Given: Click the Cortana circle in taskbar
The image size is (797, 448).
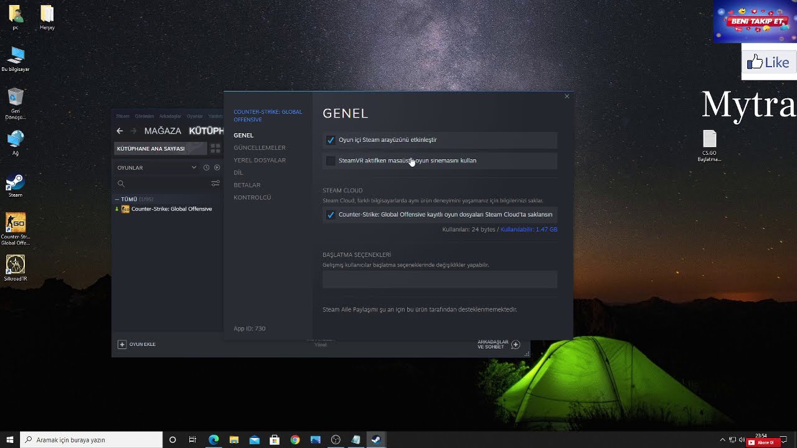Looking at the screenshot, I should pyautogui.click(x=172, y=440).
